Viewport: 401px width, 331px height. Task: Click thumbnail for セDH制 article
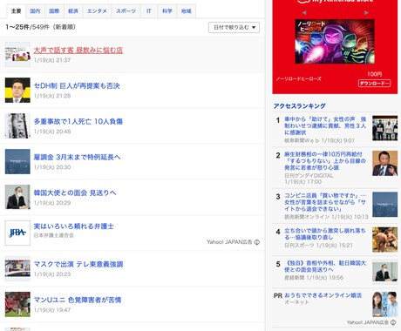click(x=17, y=91)
